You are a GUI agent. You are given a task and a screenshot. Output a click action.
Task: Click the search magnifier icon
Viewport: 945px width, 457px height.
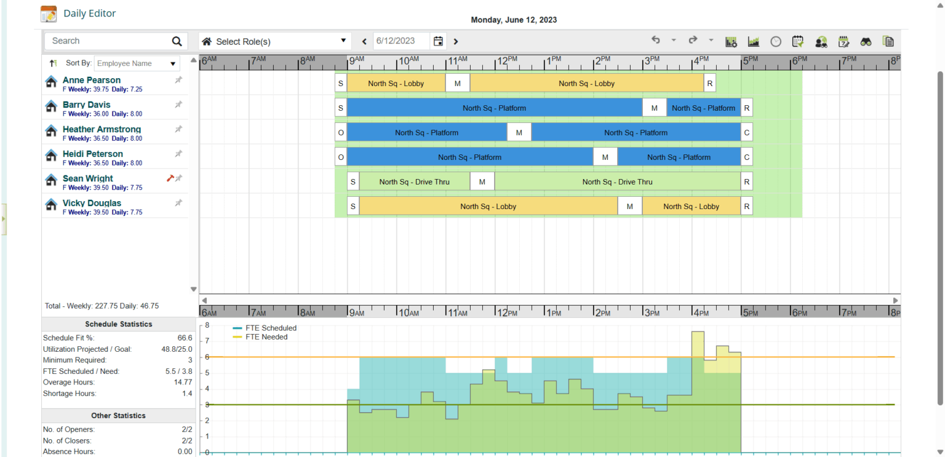(177, 41)
